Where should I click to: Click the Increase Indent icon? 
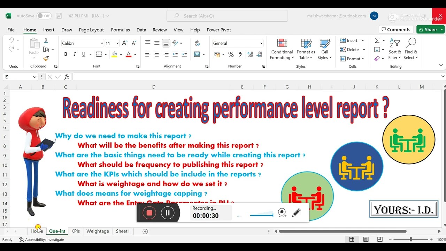184,54
